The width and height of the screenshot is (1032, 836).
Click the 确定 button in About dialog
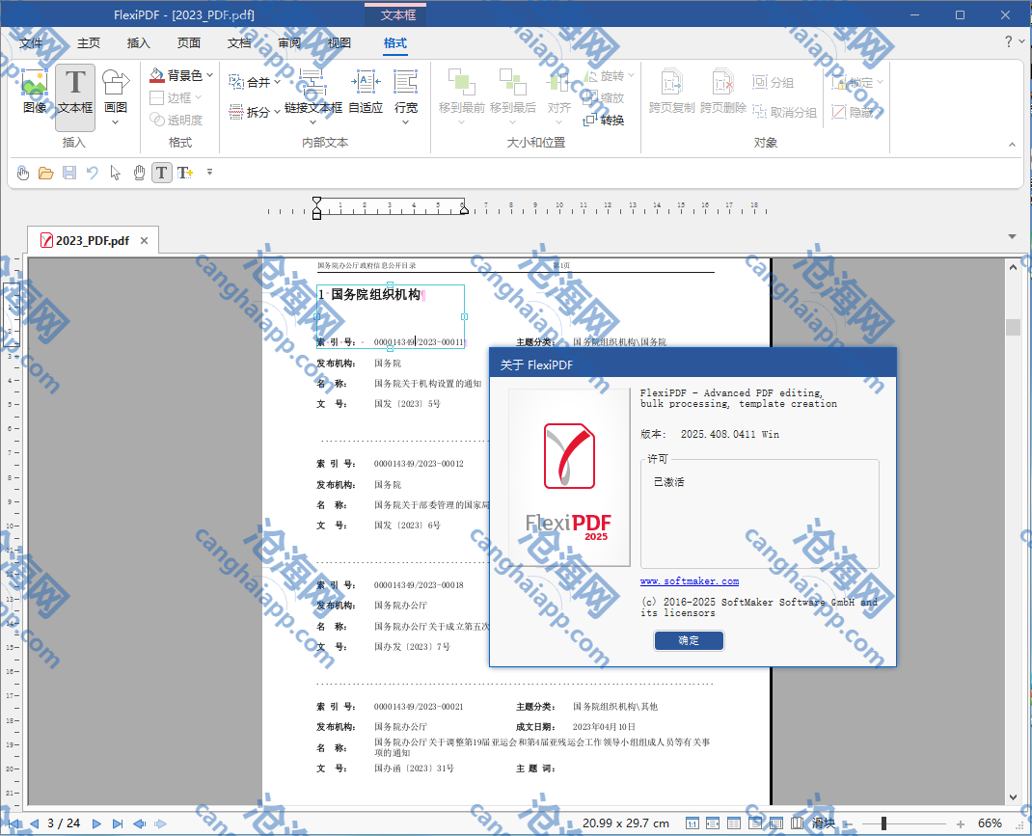(x=689, y=640)
